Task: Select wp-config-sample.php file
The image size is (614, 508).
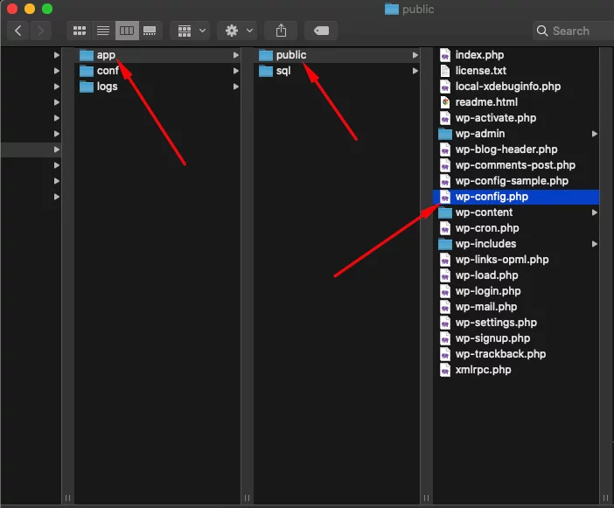Action: click(x=516, y=181)
